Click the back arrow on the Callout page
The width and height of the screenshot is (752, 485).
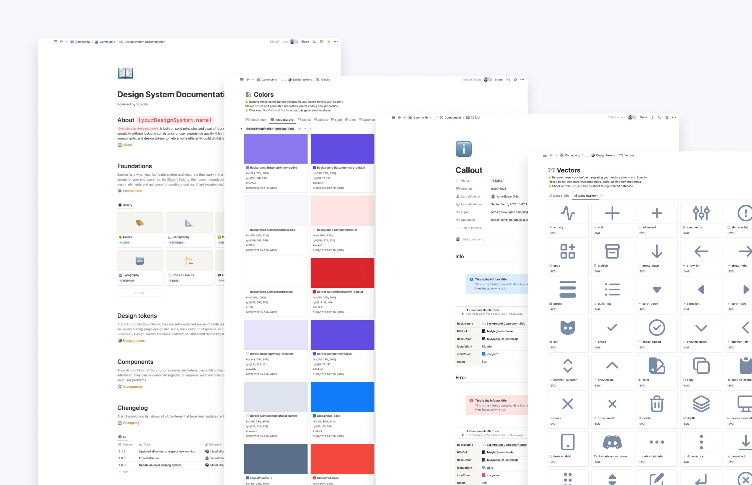coord(399,117)
